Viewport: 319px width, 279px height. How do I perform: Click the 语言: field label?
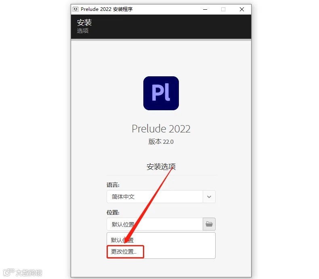click(113, 185)
